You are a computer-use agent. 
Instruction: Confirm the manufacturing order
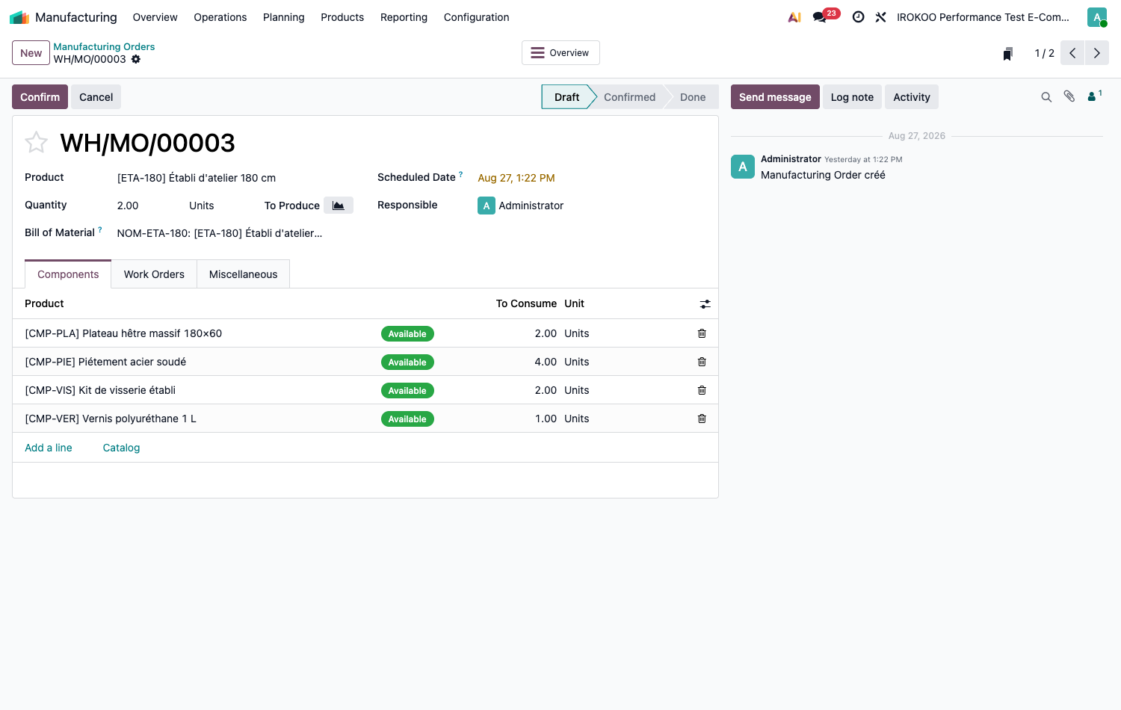tap(40, 97)
